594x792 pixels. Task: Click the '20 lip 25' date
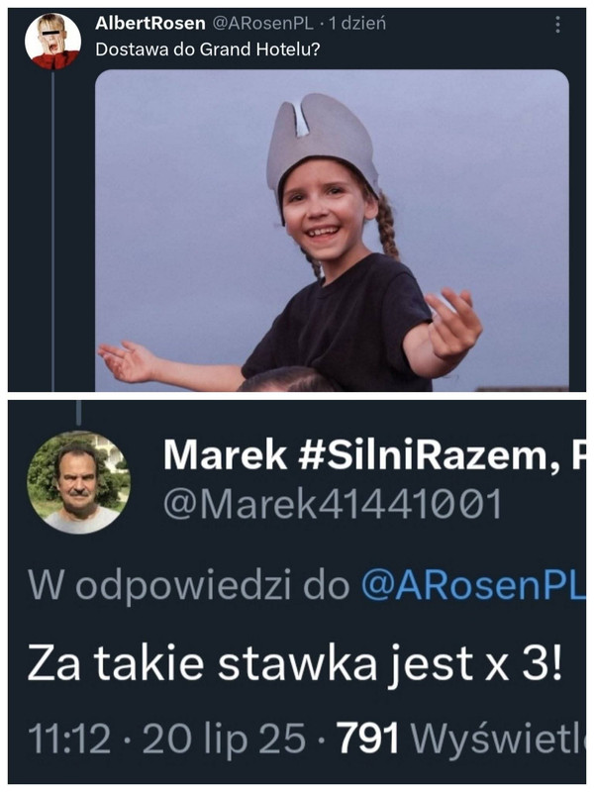pos(224,740)
